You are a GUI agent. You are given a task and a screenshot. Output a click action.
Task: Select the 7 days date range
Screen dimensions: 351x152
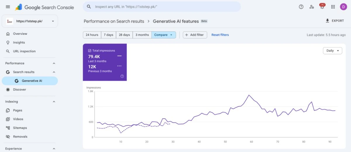(x=108, y=35)
